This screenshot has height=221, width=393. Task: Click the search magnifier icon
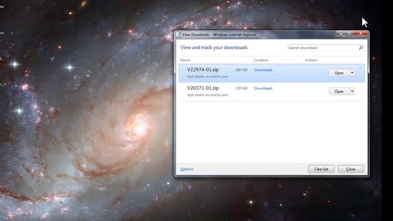pyautogui.click(x=361, y=48)
